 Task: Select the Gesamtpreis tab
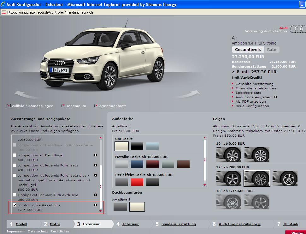coord(248,50)
